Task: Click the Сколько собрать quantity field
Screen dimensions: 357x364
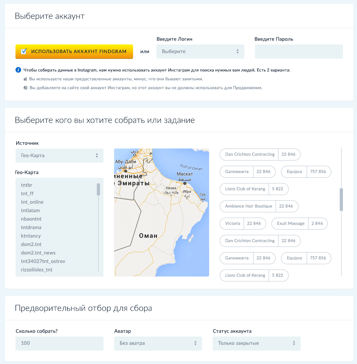Action: 59,343
